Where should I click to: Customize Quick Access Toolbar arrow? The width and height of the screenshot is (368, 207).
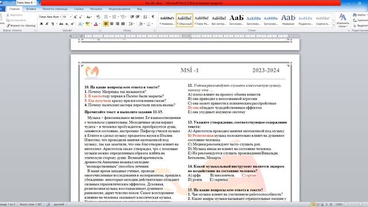[39, 2]
